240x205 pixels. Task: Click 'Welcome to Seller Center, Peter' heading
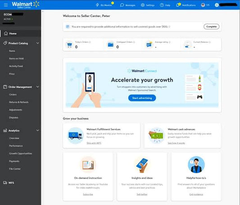click(86, 16)
